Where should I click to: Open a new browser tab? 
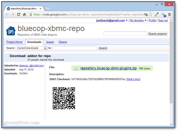point(47,9)
